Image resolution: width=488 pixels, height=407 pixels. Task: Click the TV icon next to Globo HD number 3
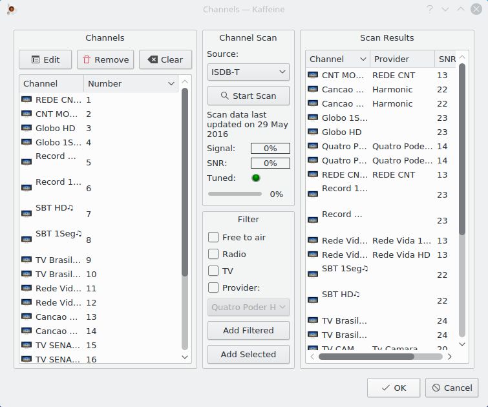[x=27, y=128]
